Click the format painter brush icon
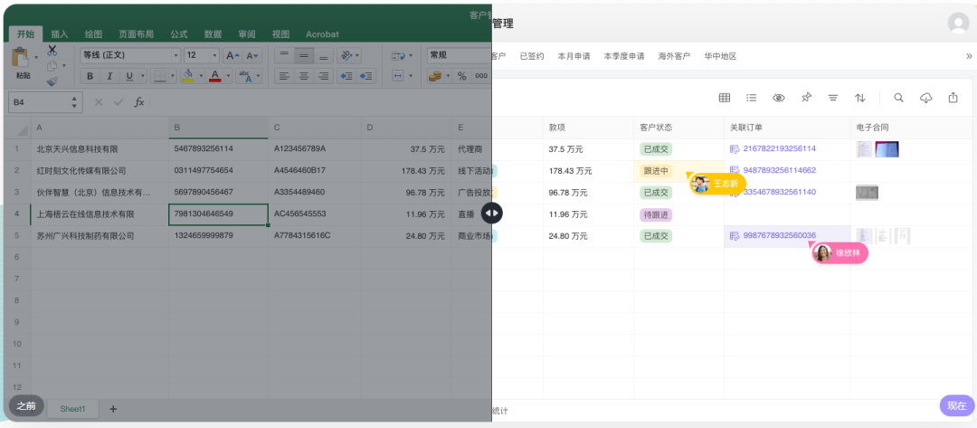Viewport: 977px width, 428px height. click(x=52, y=81)
